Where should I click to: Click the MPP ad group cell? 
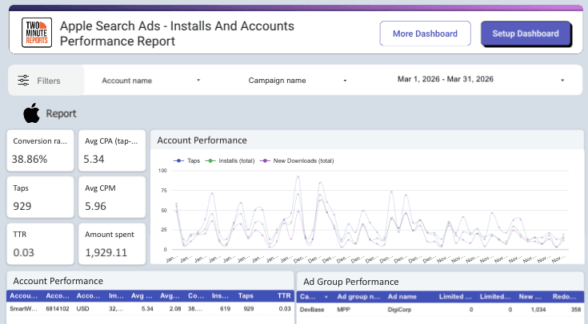click(x=343, y=310)
